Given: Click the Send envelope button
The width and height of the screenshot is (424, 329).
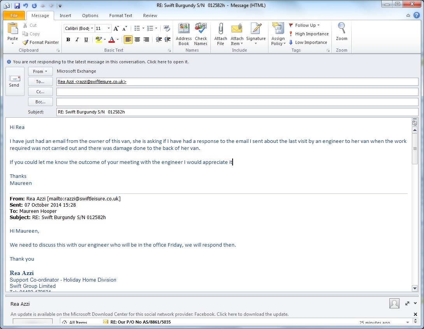Looking at the screenshot, I should click(15, 81).
